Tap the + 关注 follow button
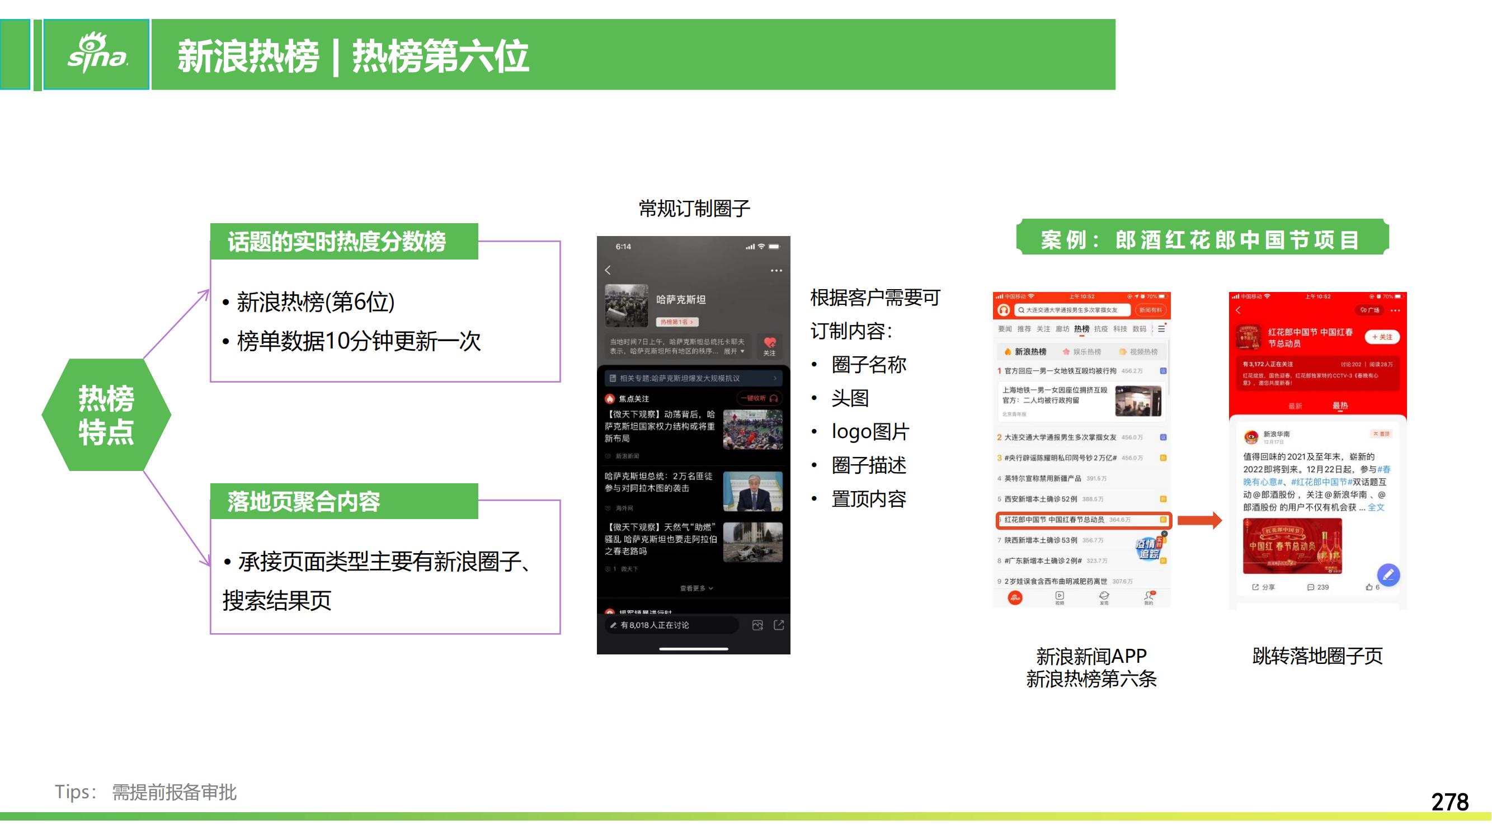The height and width of the screenshot is (839, 1492). (x=1382, y=337)
